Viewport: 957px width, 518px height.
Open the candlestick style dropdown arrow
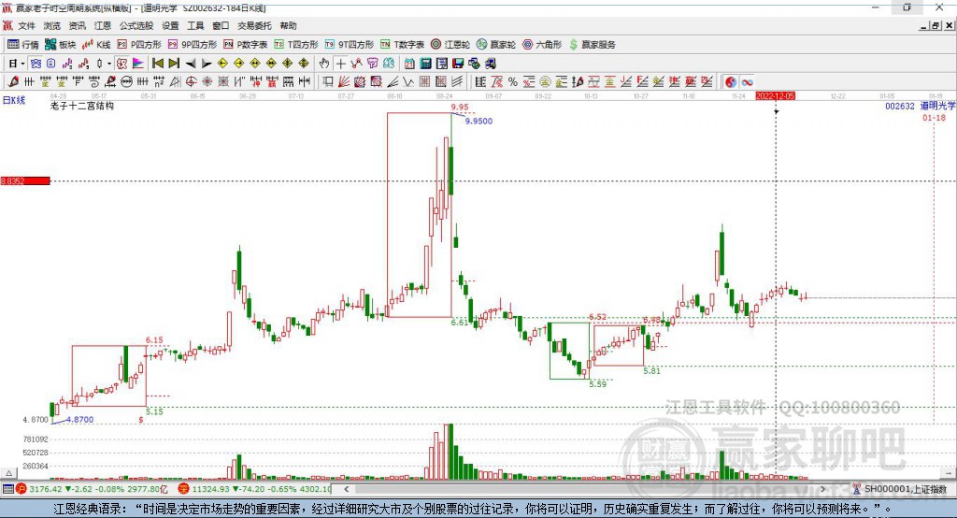pyautogui.click(x=109, y=64)
